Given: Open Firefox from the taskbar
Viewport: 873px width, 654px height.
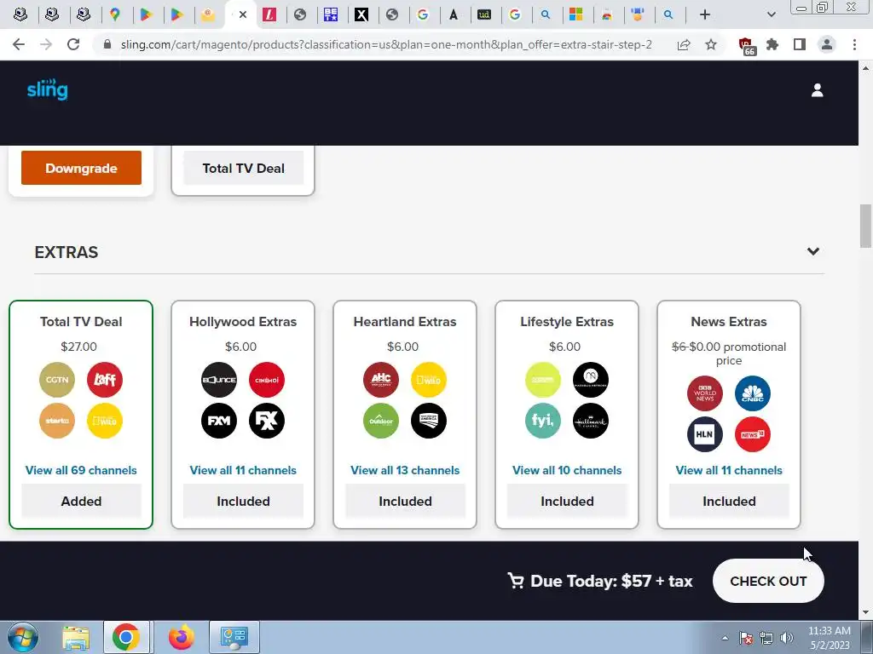Looking at the screenshot, I should [x=182, y=637].
